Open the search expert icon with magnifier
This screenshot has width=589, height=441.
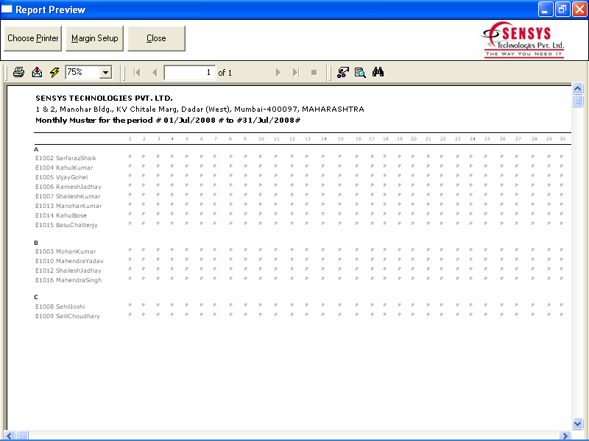[360, 72]
